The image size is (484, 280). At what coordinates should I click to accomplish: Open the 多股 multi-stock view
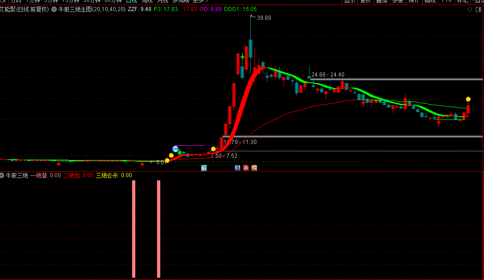pos(398,1)
